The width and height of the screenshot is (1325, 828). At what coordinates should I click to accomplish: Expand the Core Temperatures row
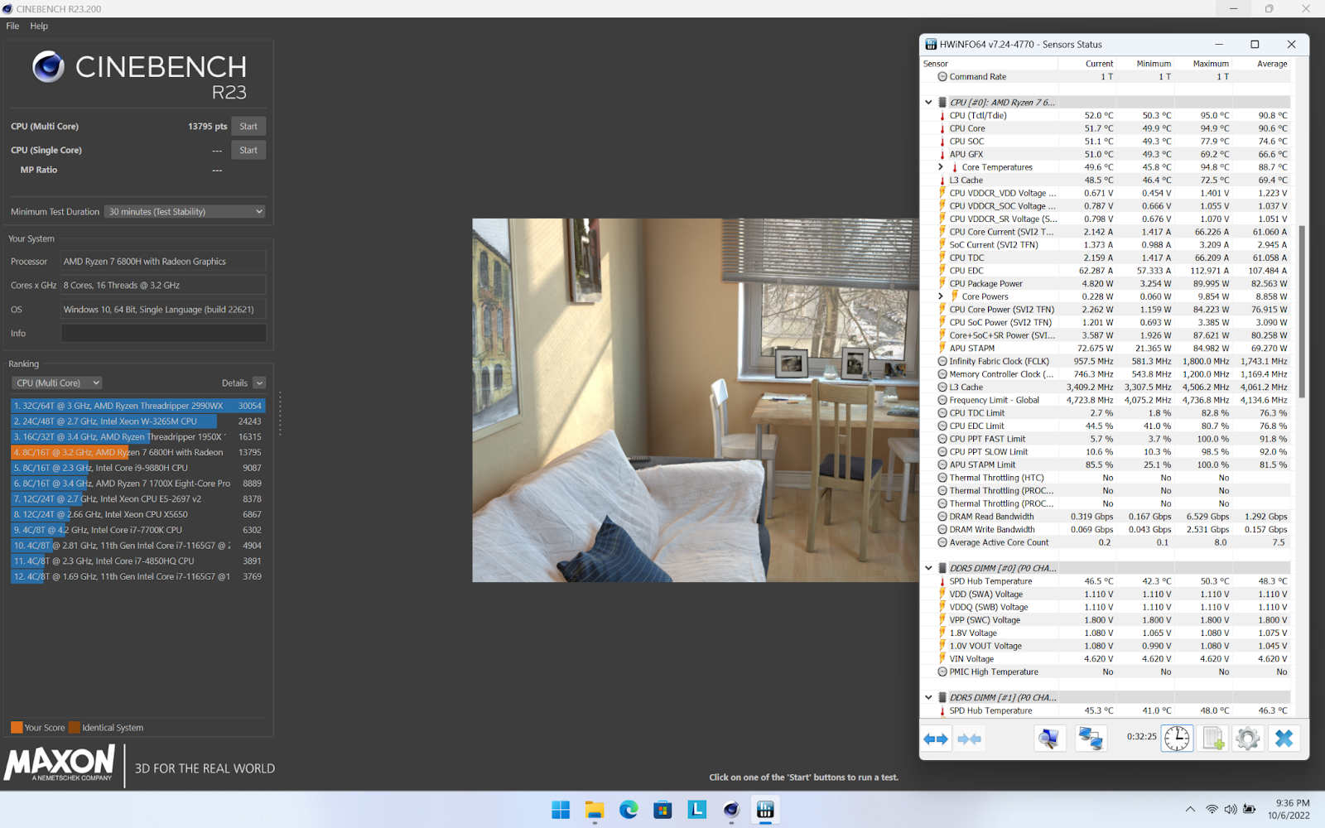(941, 167)
